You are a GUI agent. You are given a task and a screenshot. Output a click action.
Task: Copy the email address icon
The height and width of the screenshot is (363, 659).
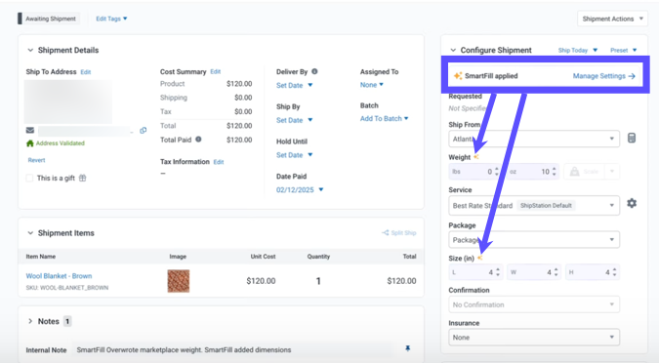[x=144, y=131]
